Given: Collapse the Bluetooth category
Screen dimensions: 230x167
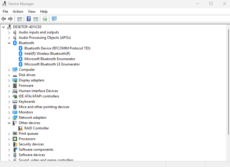Looking at the screenshot, I should (9, 43).
